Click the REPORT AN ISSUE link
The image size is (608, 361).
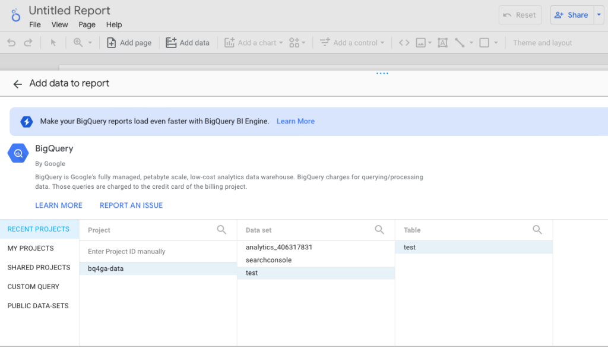(131, 205)
